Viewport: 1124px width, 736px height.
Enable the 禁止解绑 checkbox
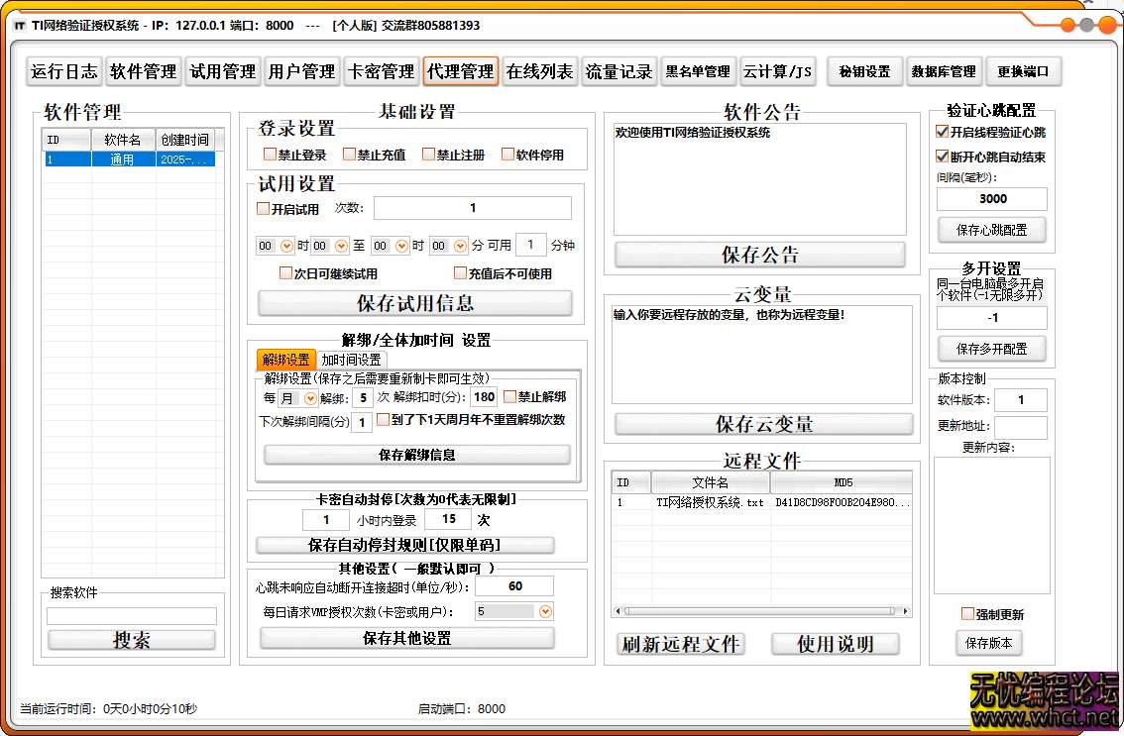510,395
